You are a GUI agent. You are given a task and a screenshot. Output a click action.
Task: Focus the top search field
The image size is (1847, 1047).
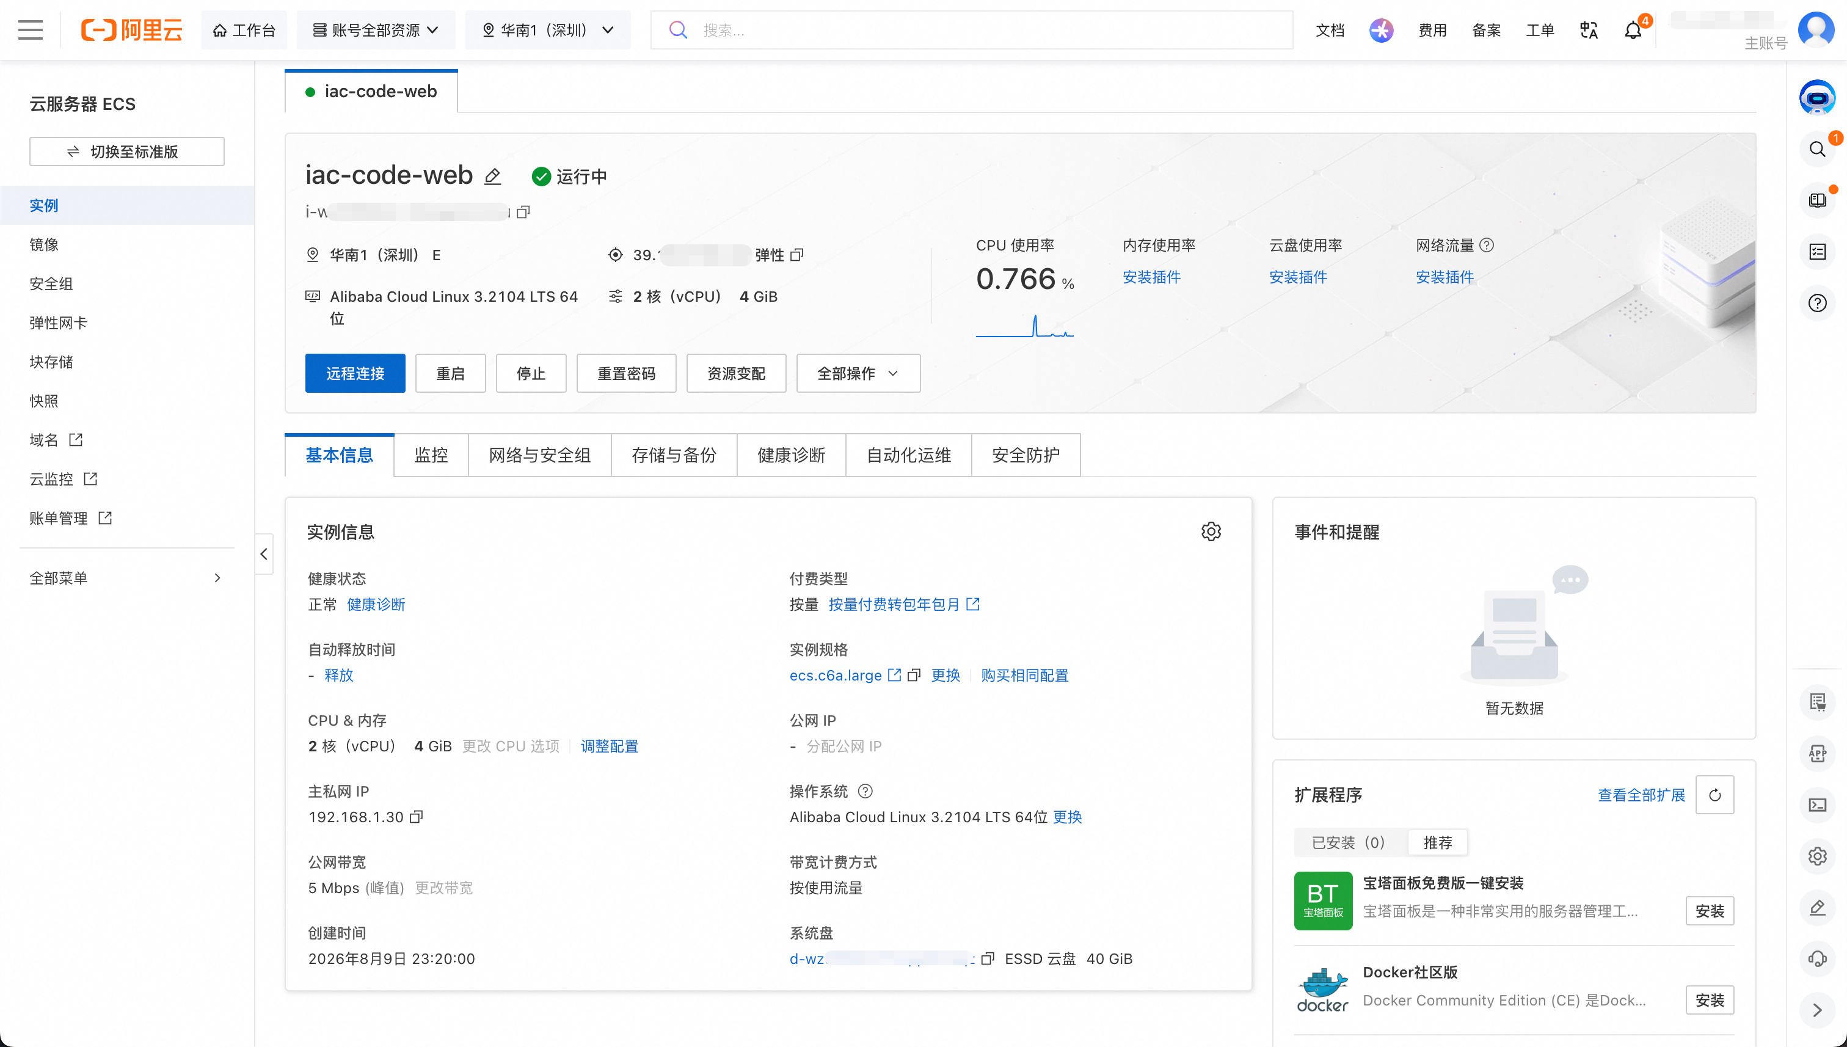click(971, 30)
